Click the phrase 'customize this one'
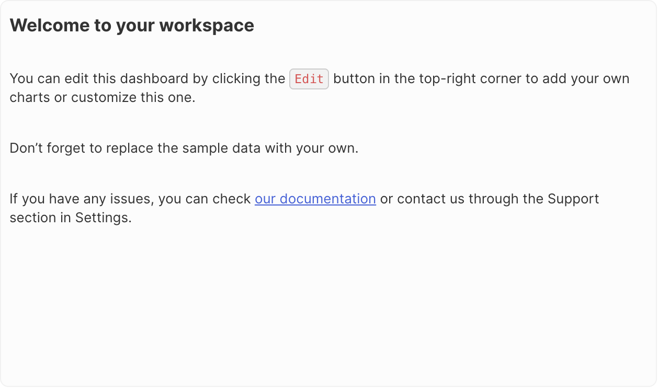 [132, 98]
